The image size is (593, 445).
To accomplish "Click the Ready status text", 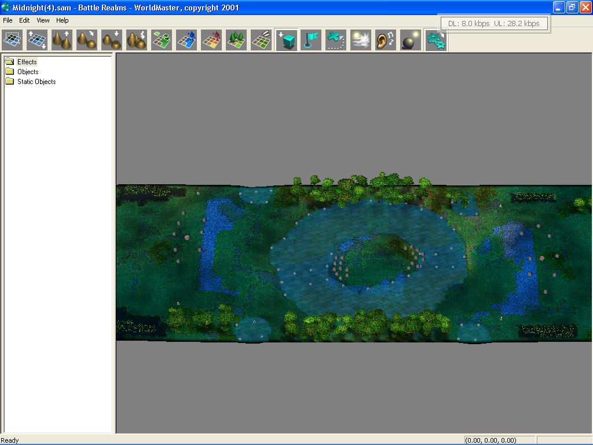I will coord(9,440).
